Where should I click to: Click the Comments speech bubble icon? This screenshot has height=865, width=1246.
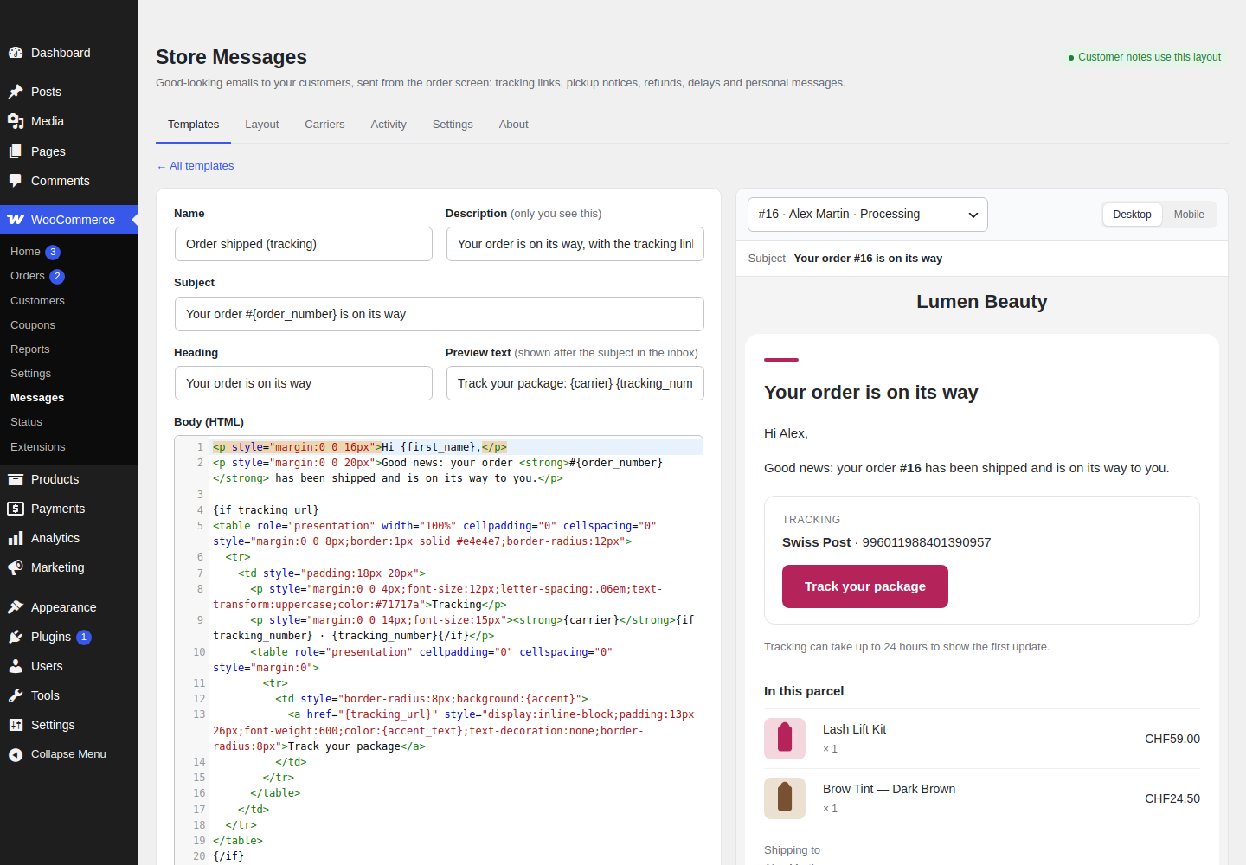pyautogui.click(x=16, y=181)
